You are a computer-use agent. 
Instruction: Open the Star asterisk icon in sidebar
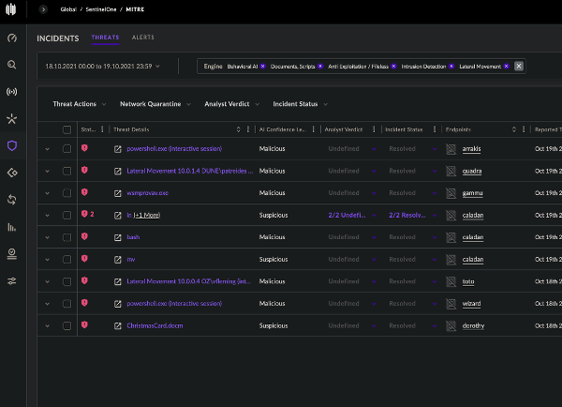12,118
